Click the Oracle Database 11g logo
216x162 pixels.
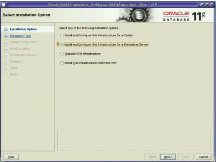(x=184, y=16)
